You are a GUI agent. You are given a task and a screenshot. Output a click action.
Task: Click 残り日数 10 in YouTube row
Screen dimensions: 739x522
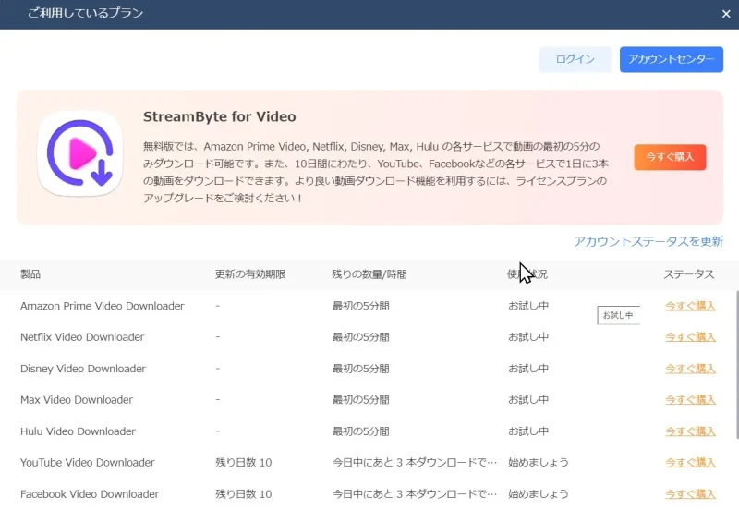[244, 463]
